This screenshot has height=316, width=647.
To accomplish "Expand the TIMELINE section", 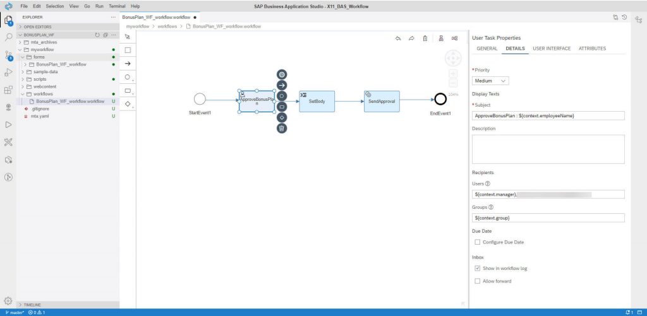I will tap(68, 305).
